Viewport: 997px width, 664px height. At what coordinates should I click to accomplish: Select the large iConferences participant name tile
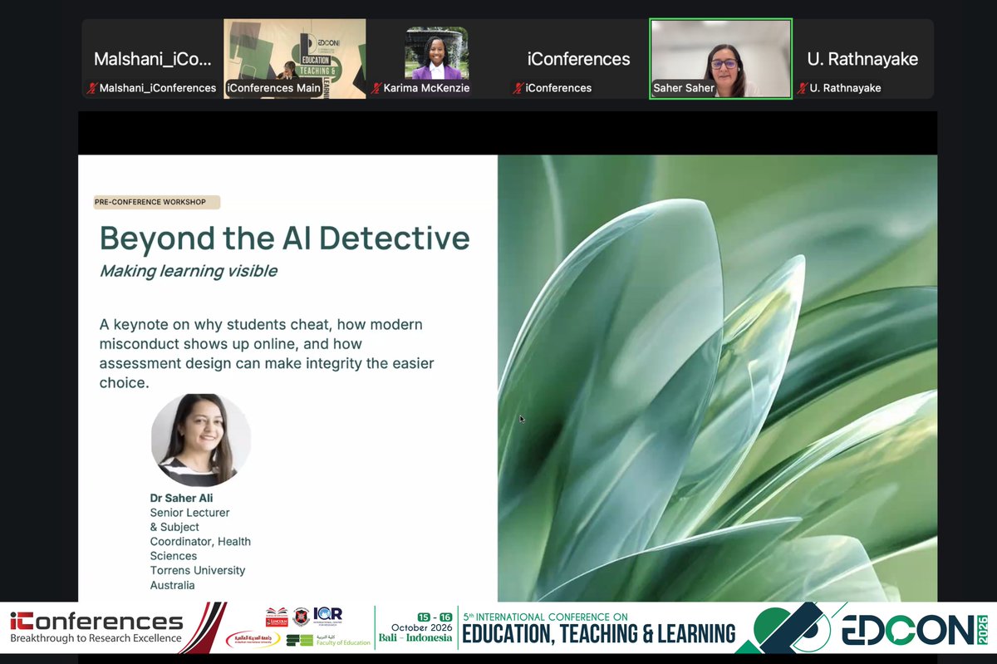click(579, 59)
